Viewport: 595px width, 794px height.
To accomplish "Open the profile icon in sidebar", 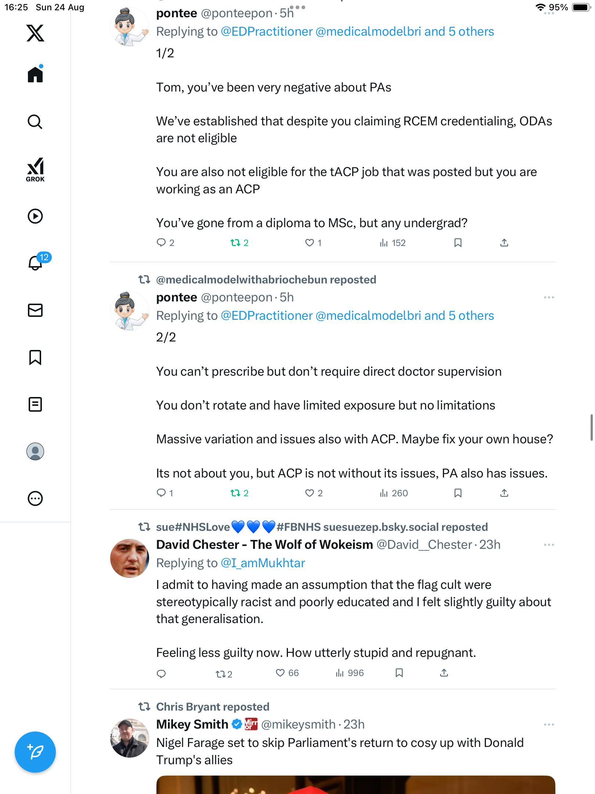I will [35, 451].
